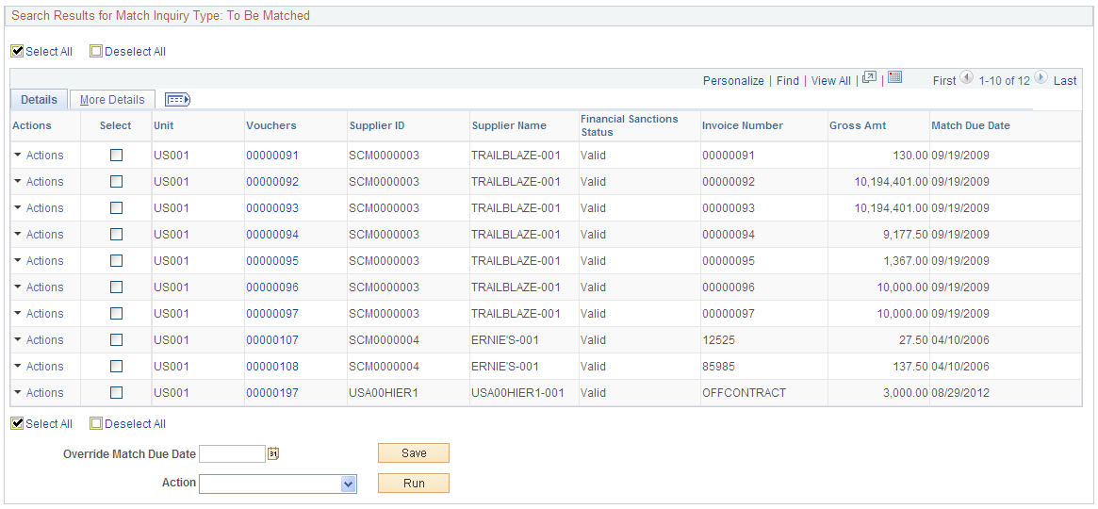Go to First rows link
The image size is (1098, 509).
click(x=944, y=80)
